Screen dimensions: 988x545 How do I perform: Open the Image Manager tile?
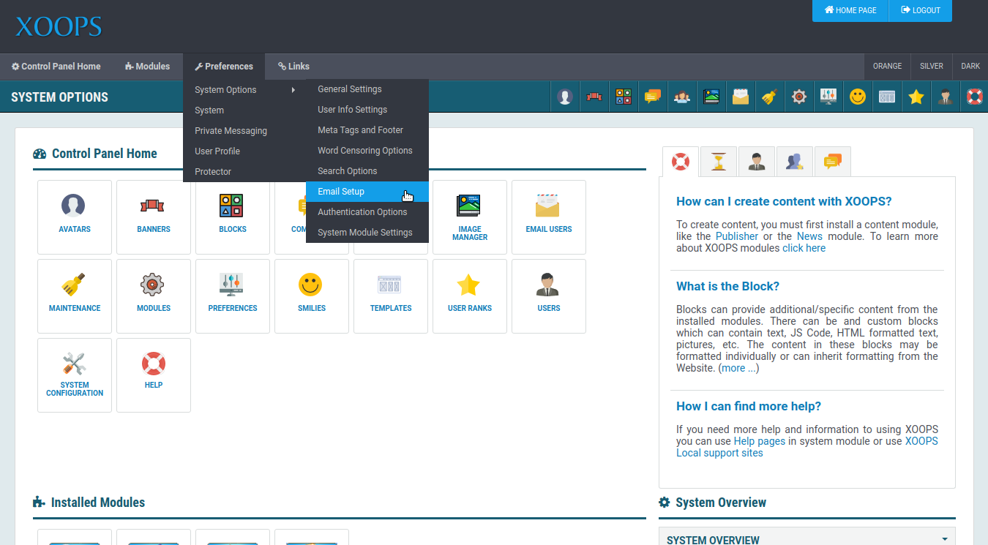(470, 217)
